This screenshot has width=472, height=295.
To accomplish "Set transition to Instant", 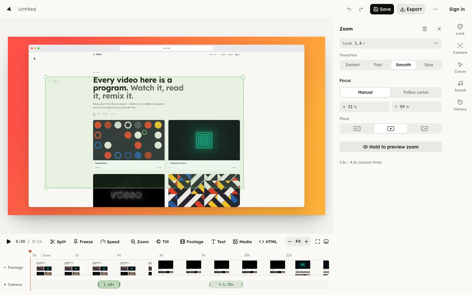I will tap(353, 65).
